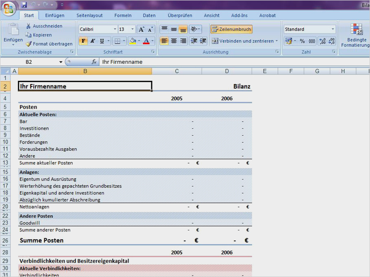This screenshot has width=370, height=277.
Task: Open the Calibri font name dropdown
Action: click(115, 29)
